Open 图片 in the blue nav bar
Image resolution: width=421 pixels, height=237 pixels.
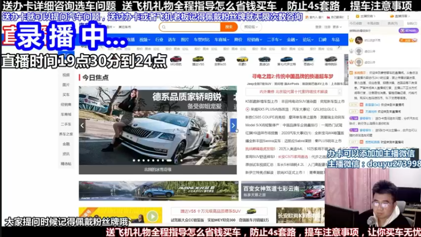coord(185,40)
